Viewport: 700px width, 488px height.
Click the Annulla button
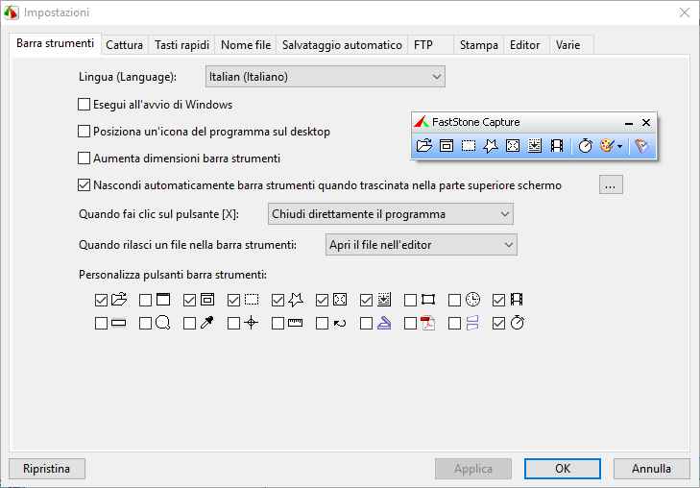(x=651, y=469)
